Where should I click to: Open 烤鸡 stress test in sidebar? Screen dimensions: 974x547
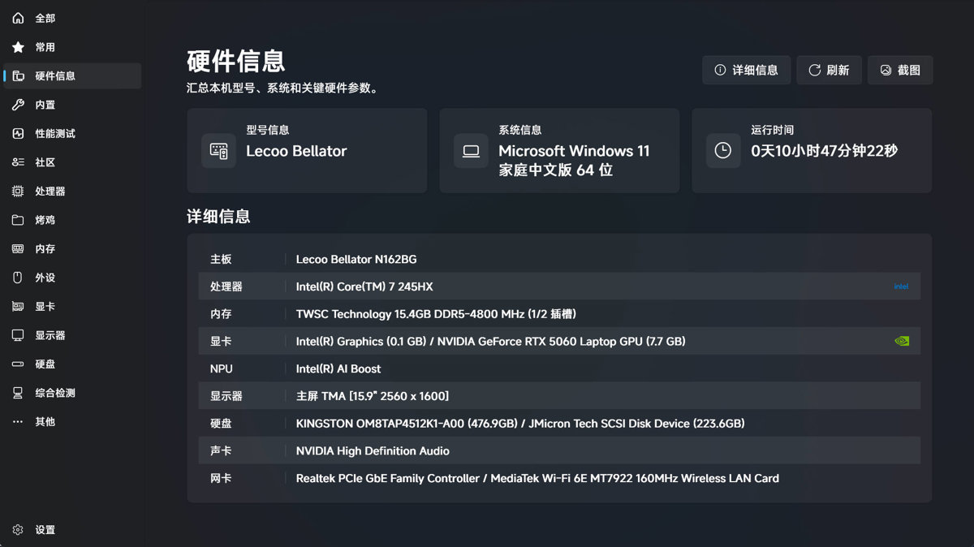45,220
